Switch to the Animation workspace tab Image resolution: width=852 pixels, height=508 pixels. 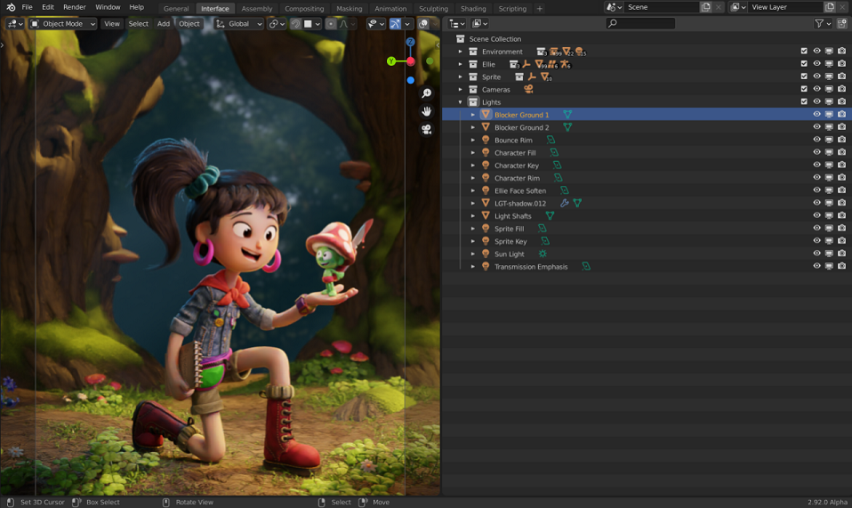point(390,9)
